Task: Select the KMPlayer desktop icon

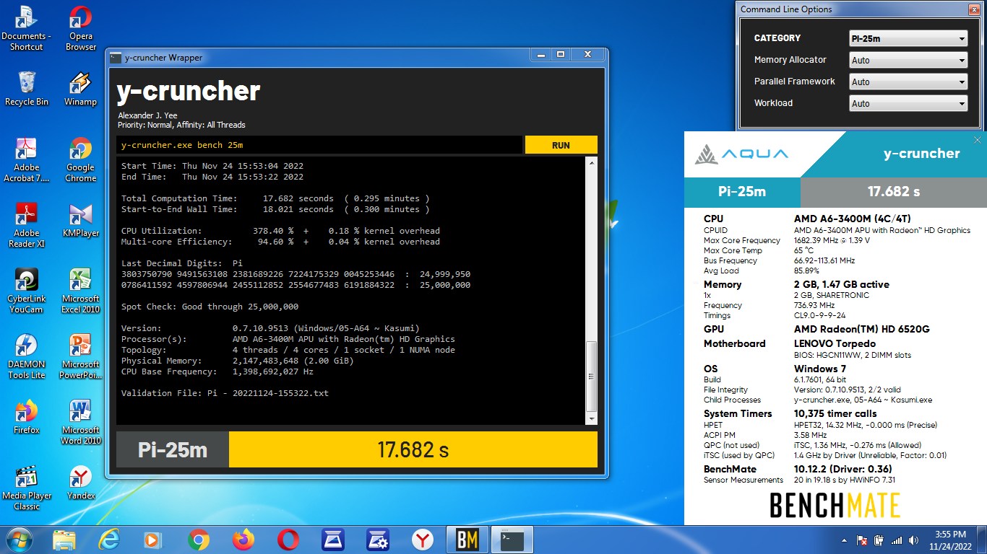Action: [81, 220]
